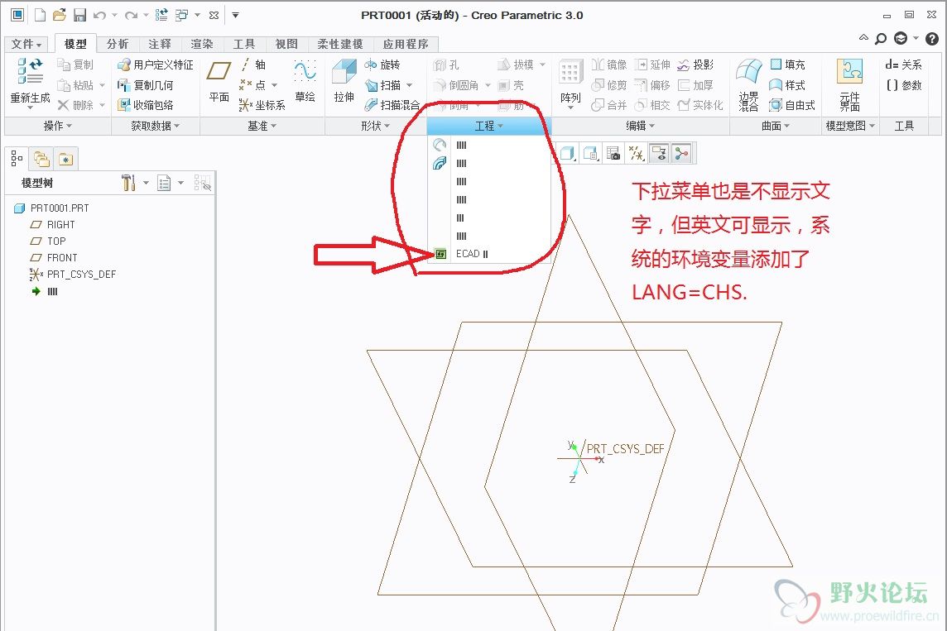
Task: Click the Style (样式) tool
Action: tap(787, 85)
